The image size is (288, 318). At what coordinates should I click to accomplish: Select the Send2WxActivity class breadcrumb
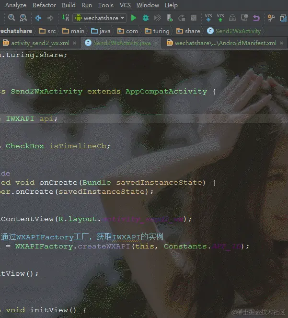234,31
